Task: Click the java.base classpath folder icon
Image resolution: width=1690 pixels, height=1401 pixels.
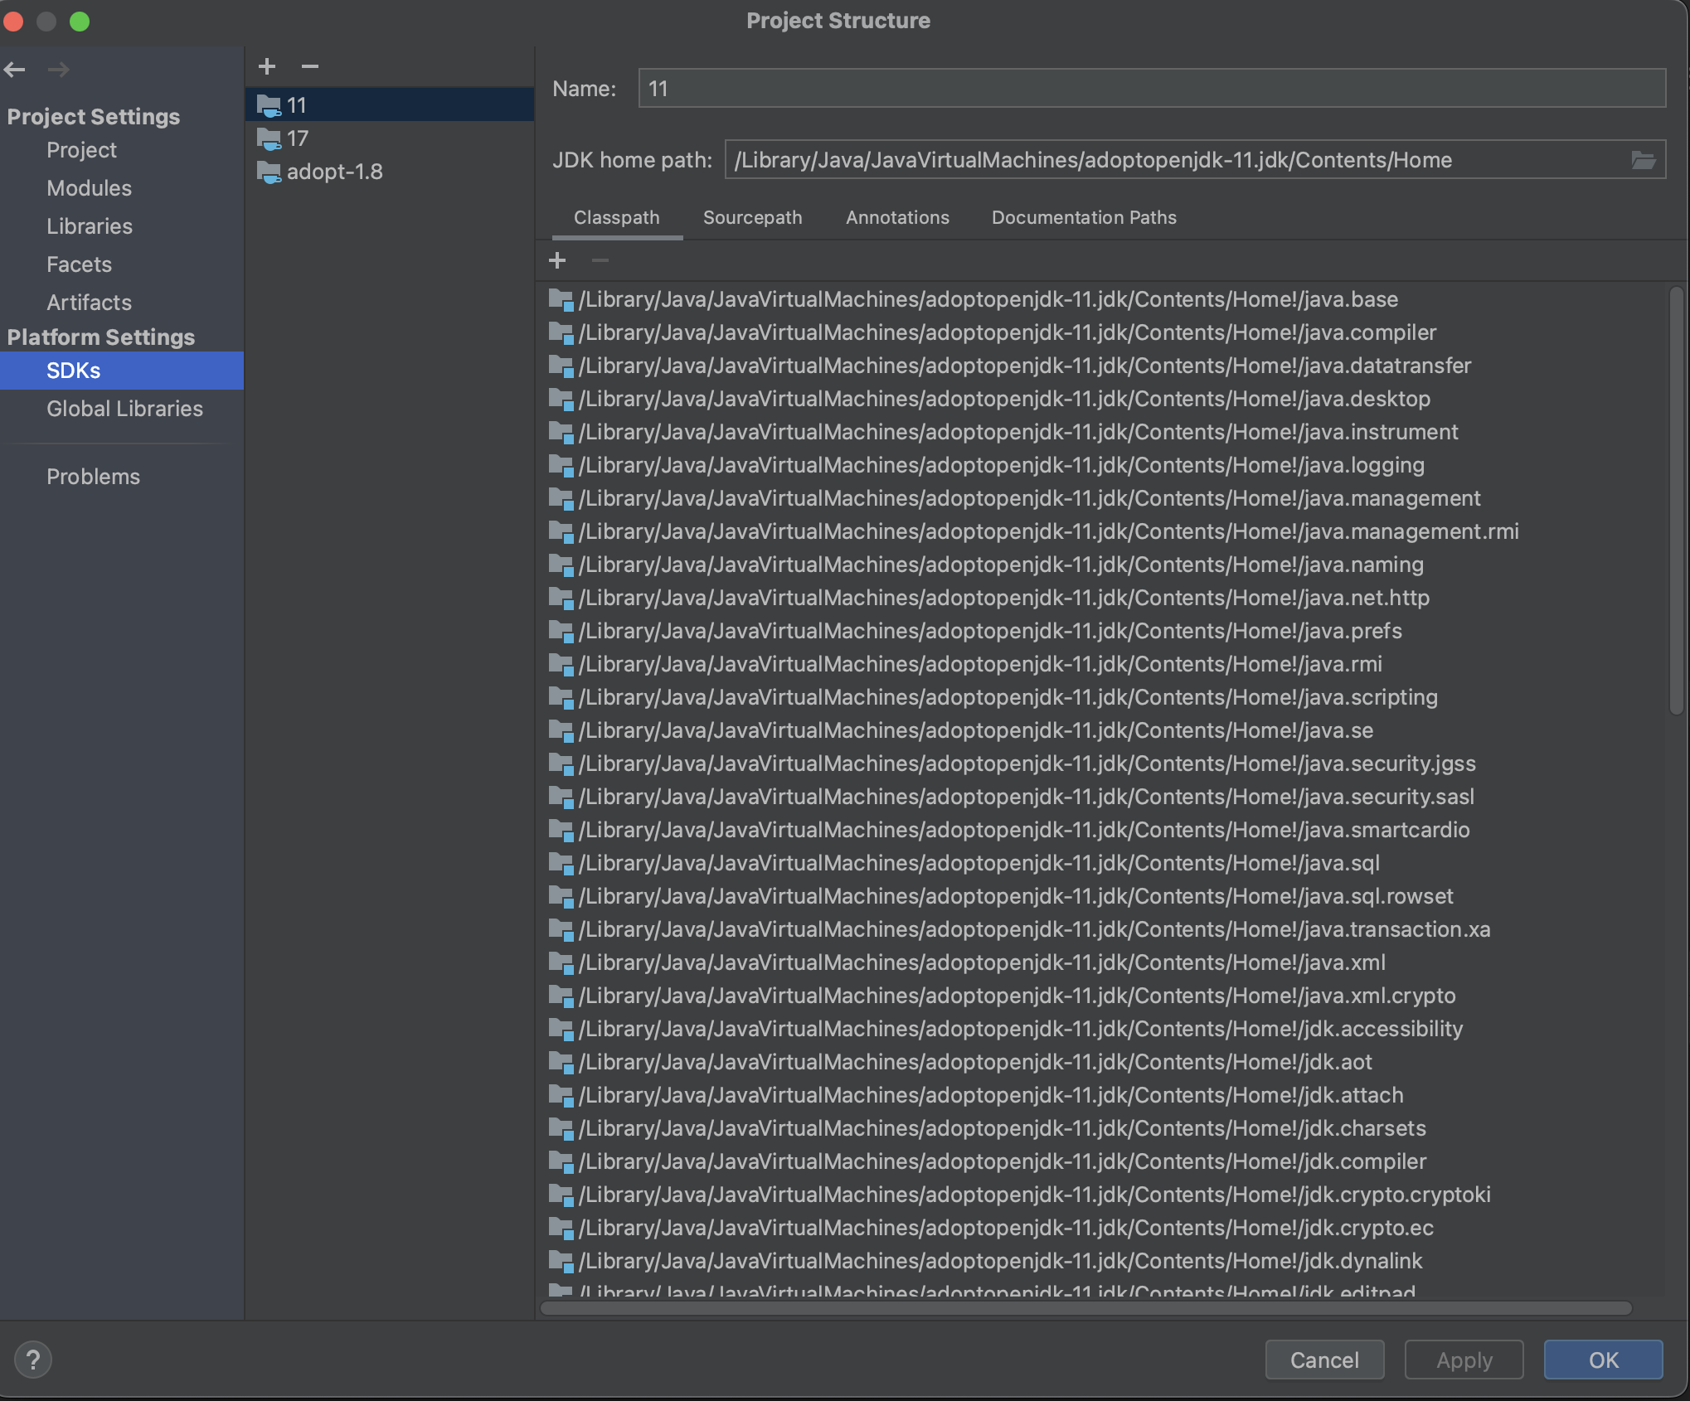Action: [x=561, y=300]
